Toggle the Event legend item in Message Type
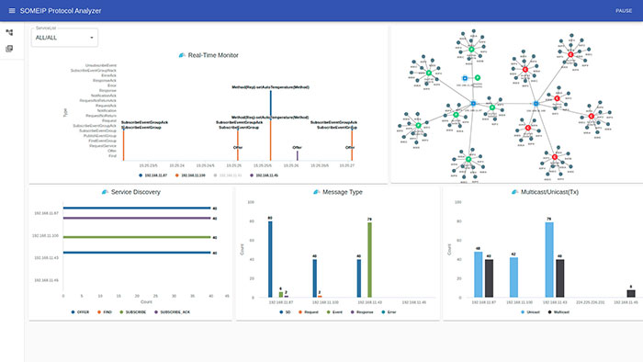The height and width of the screenshot is (362, 643). pos(334,312)
